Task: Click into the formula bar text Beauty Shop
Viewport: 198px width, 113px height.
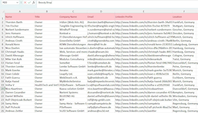Action: point(45,3)
